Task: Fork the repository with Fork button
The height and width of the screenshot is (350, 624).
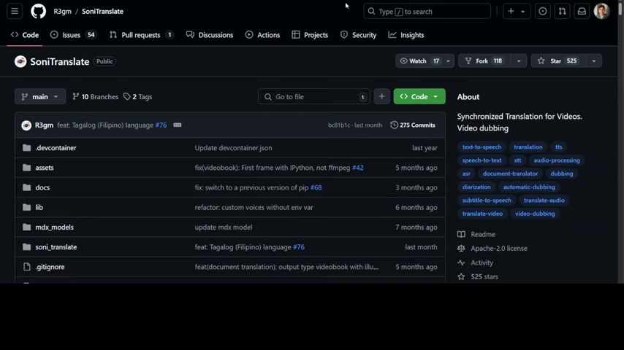Action: pyautogui.click(x=484, y=61)
